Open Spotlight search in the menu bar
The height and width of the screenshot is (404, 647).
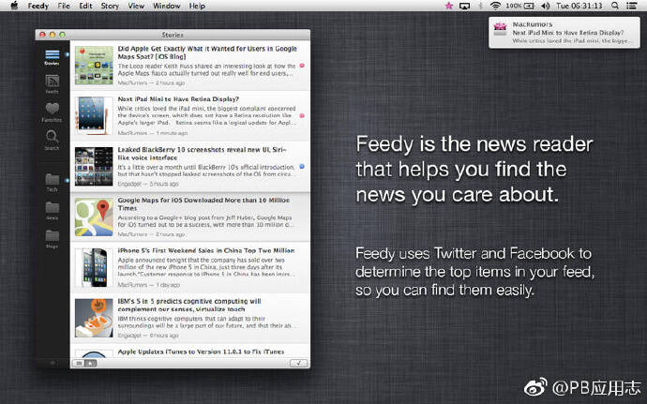tap(615, 6)
